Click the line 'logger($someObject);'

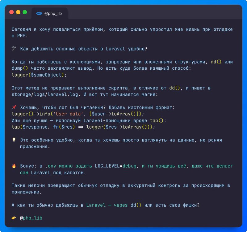coord(39,75)
